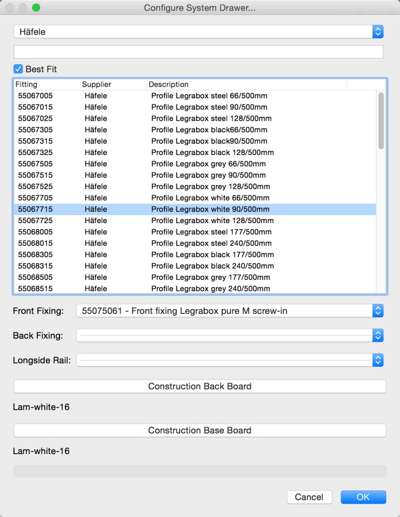400x517 pixels.
Task: Sort list by Description column header
Action: [247, 84]
